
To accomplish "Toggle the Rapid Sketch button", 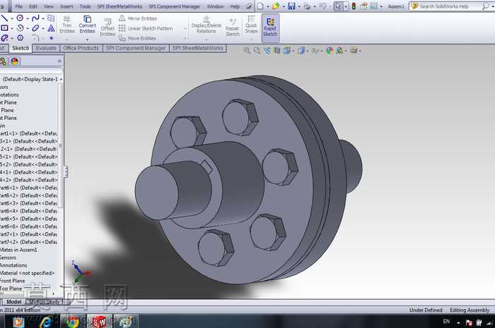I will [270, 28].
